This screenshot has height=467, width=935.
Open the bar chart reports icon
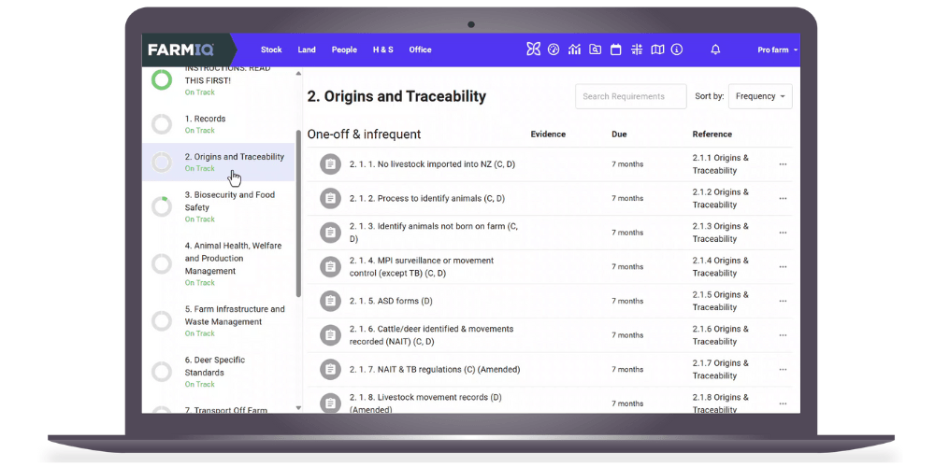574,50
